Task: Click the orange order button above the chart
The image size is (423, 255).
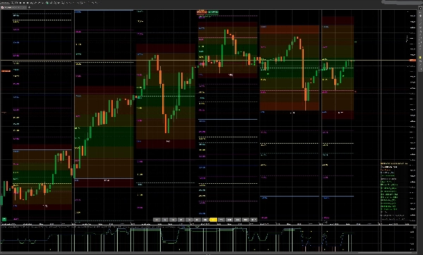Action: pos(202,12)
